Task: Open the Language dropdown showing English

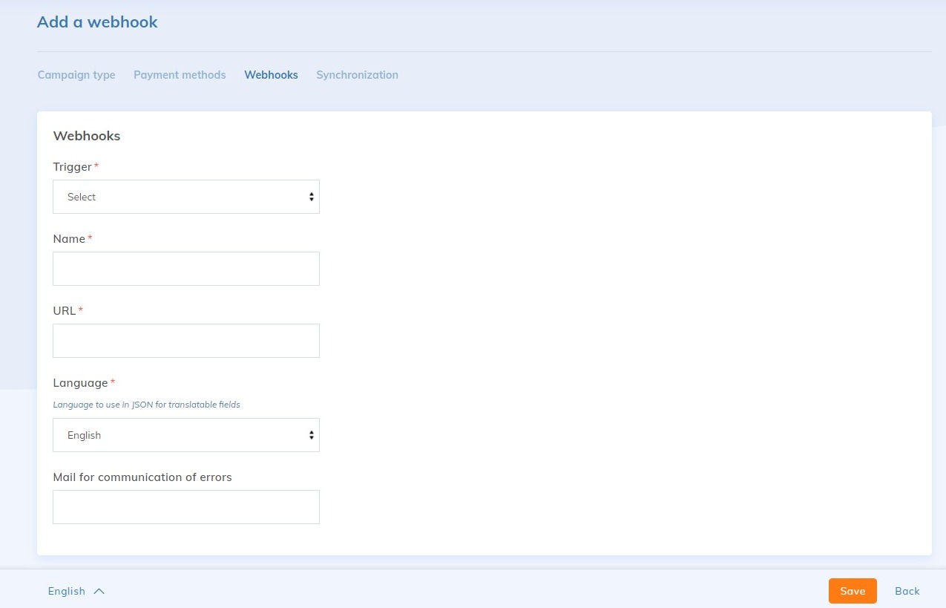Action: coord(185,434)
